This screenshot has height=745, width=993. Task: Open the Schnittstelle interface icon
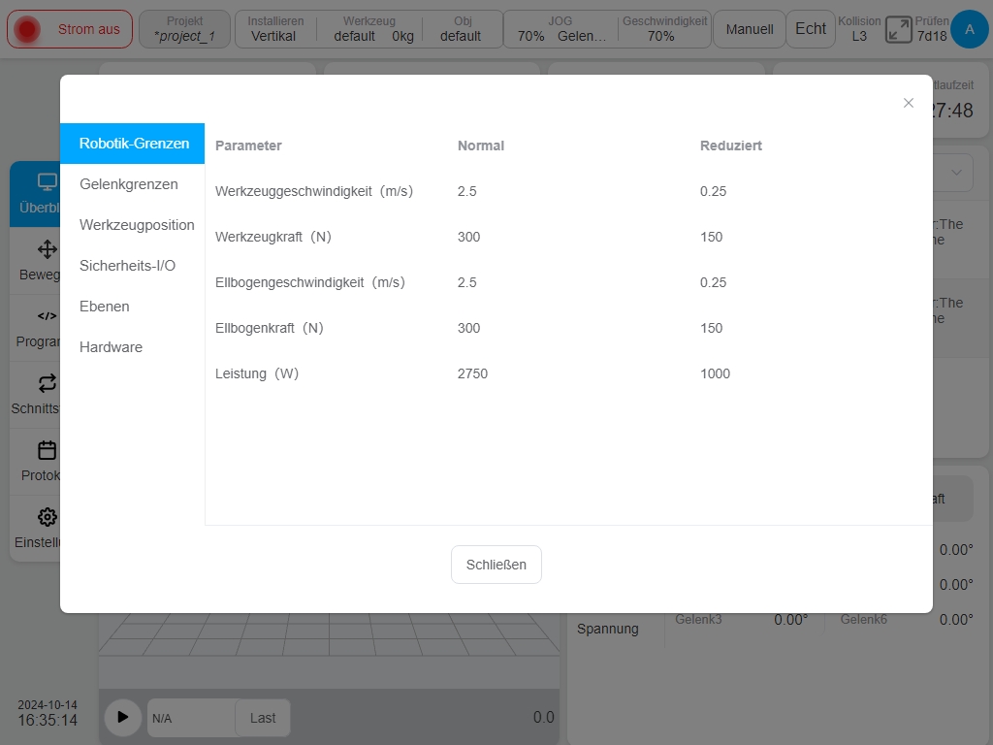coord(47,382)
